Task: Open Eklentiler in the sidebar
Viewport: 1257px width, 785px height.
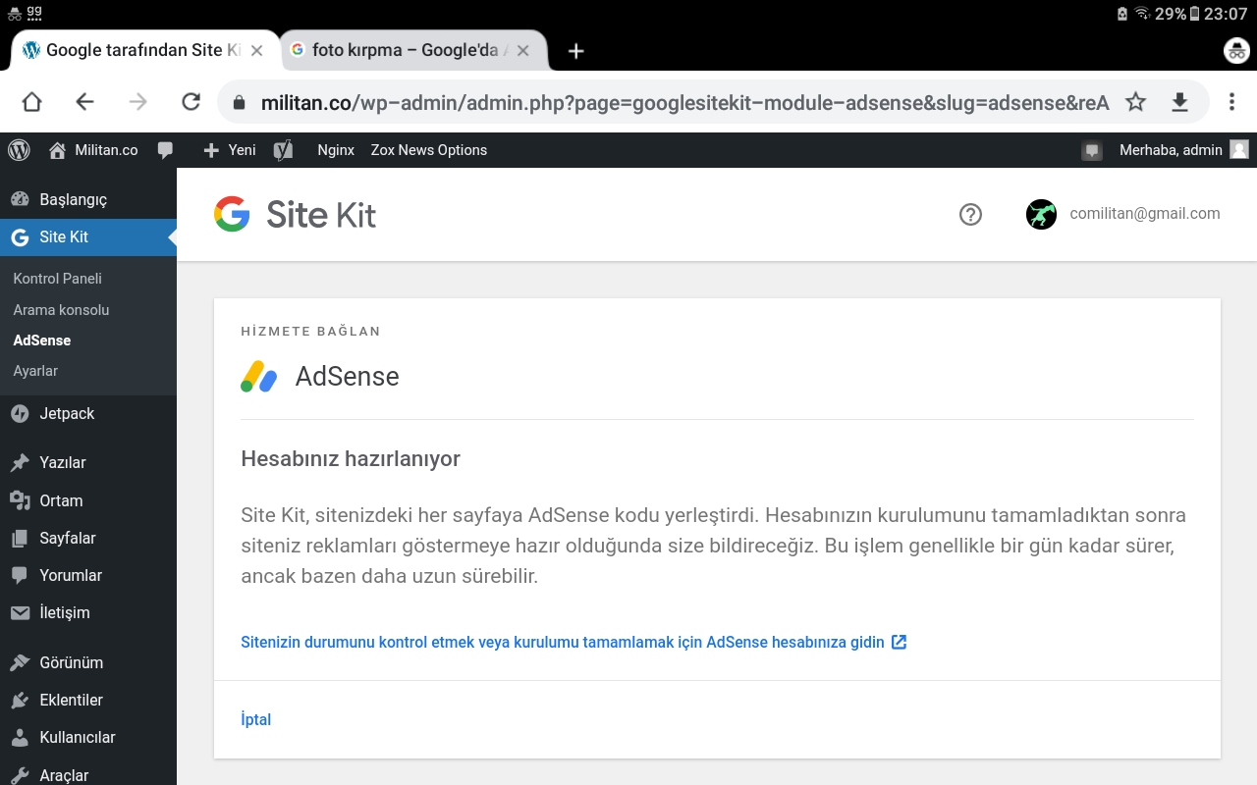Action: (88, 700)
